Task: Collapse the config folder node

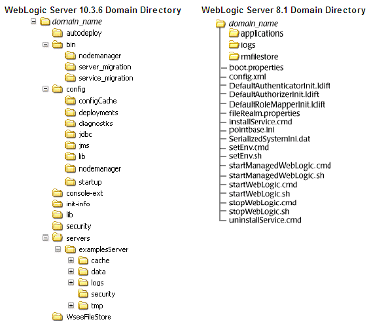Action: tap(45, 89)
